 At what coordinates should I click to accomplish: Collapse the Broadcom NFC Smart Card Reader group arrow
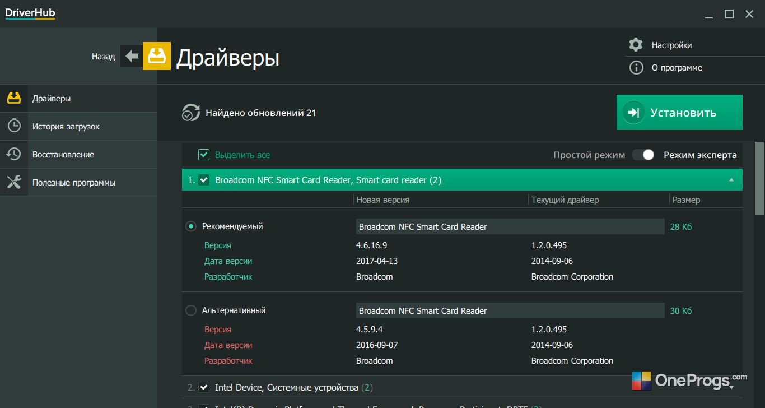point(731,180)
